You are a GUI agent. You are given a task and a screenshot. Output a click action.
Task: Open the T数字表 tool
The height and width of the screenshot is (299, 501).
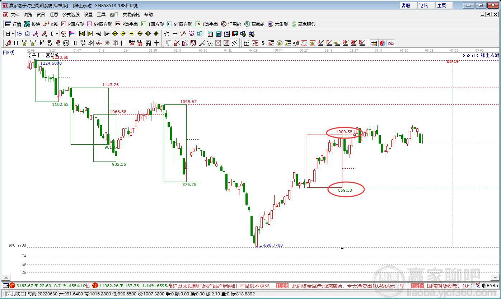[x=207, y=24]
